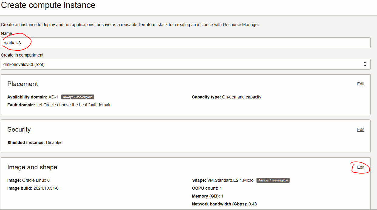Select the Security section heading

(x=19, y=130)
